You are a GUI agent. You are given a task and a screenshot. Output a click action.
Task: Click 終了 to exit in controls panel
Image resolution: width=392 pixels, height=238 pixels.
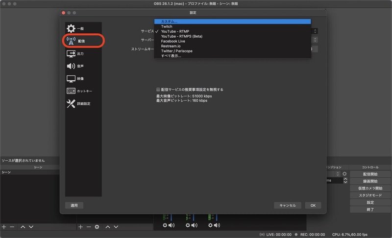tap(370, 209)
